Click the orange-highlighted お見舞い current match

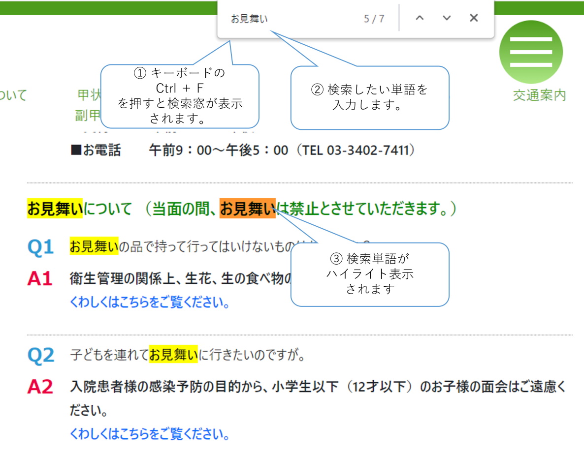(x=247, y=209)
